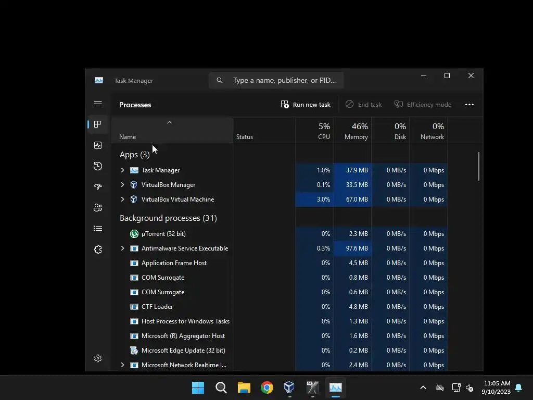The width and height of the screenshot is (533, 400).
Task: Click the VirtualBox Virtual Machine process icon
Action: (134, 199)
